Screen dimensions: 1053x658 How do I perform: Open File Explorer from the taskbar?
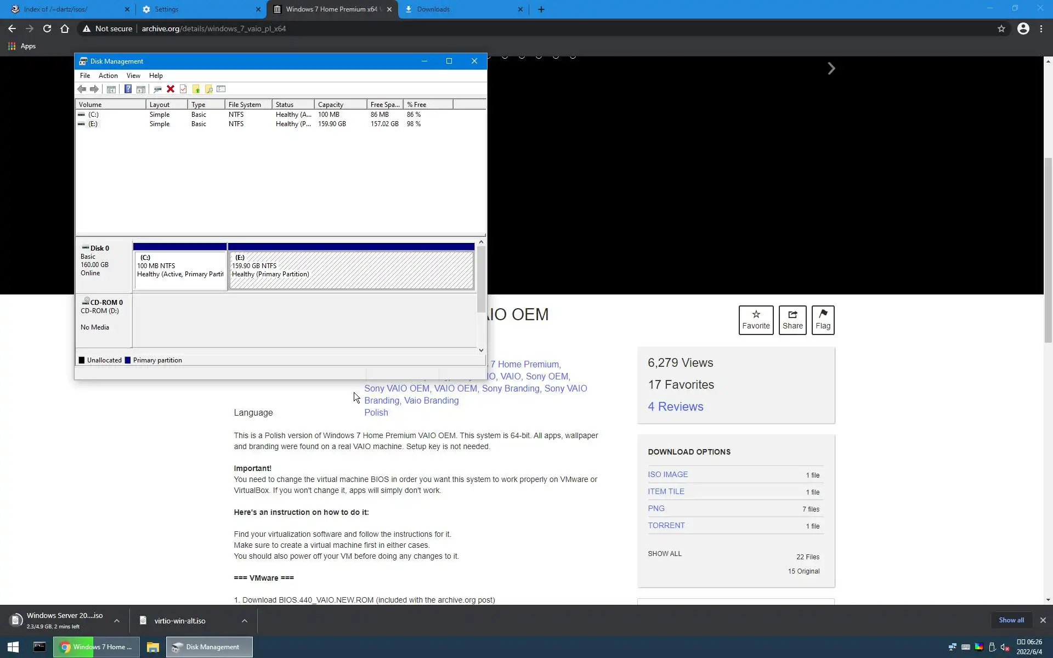click(x=152, y=647)
